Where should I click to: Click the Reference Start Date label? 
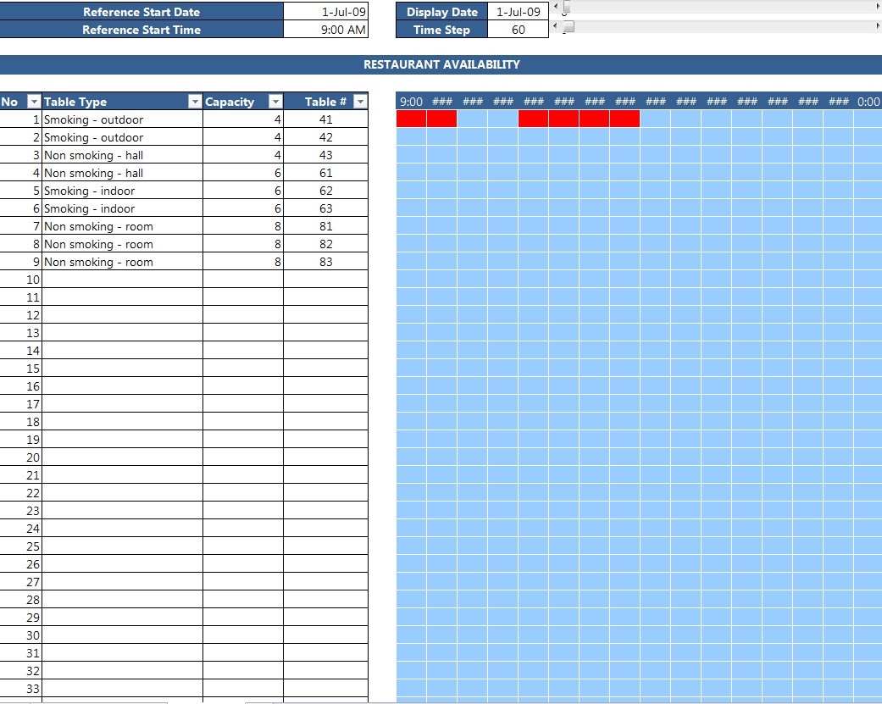point(141,12)
